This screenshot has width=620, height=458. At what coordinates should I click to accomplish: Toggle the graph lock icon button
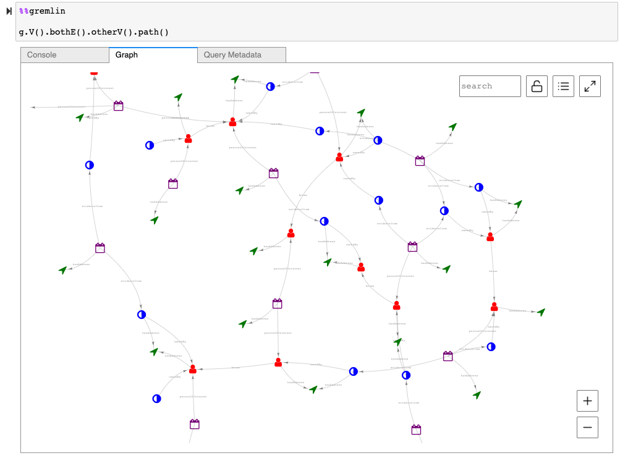tap(537, 86)
